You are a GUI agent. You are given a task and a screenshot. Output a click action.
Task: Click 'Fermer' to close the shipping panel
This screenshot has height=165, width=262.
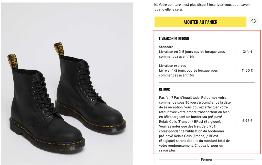point(206,159)
